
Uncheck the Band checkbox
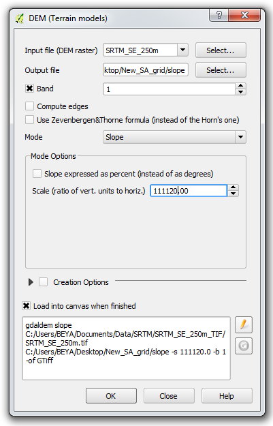tap(29, 89)
